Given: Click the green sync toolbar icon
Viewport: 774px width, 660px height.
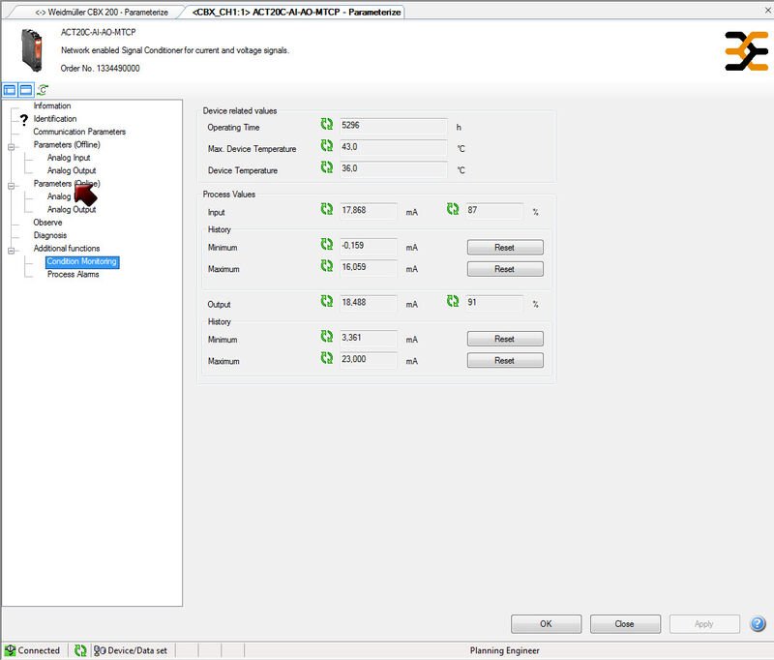Looking at the screenshot, I should [43, 90].
